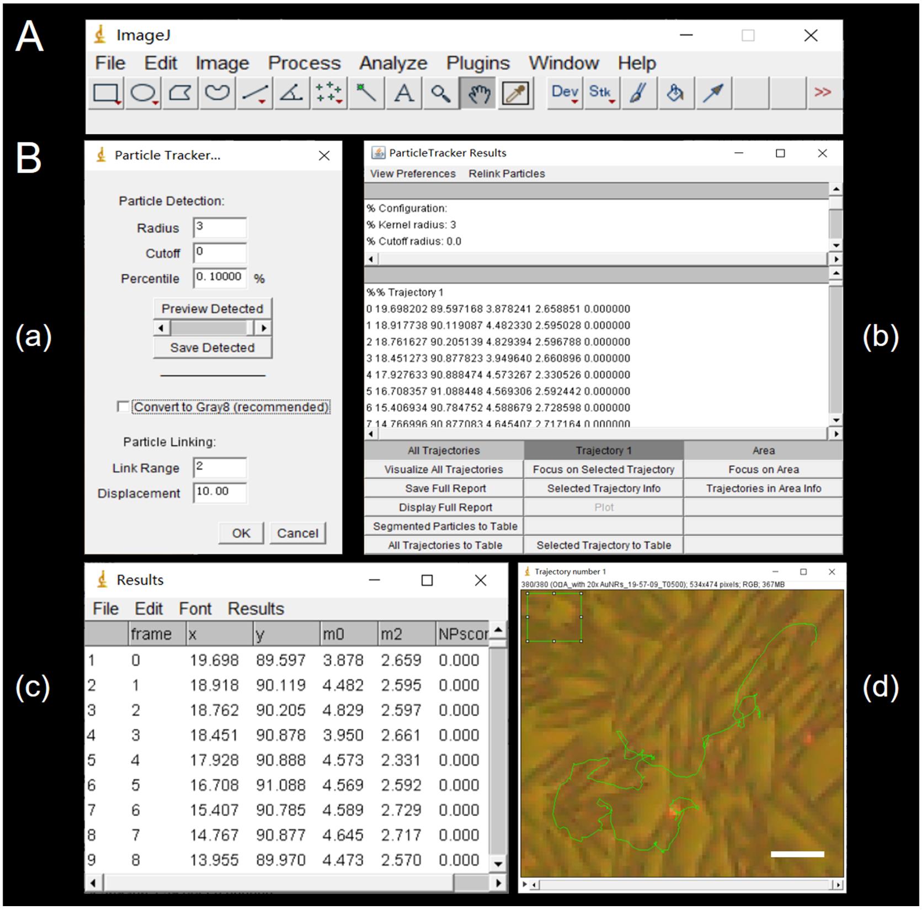Click the Percentile input field
The image size is (922, 910).
click(x=220, y=278)
